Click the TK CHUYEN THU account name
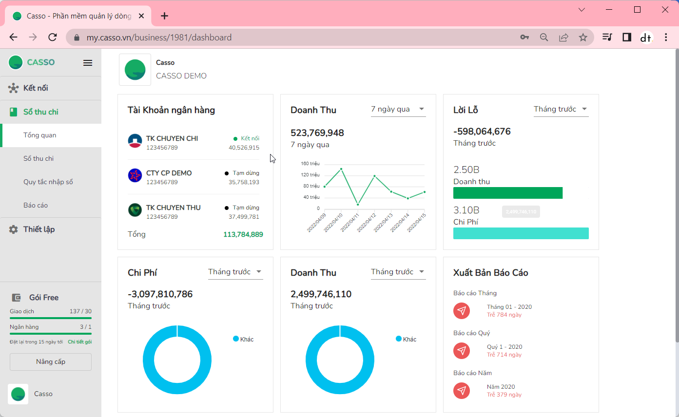Screen dimensions: 679x417 point(174,208)
